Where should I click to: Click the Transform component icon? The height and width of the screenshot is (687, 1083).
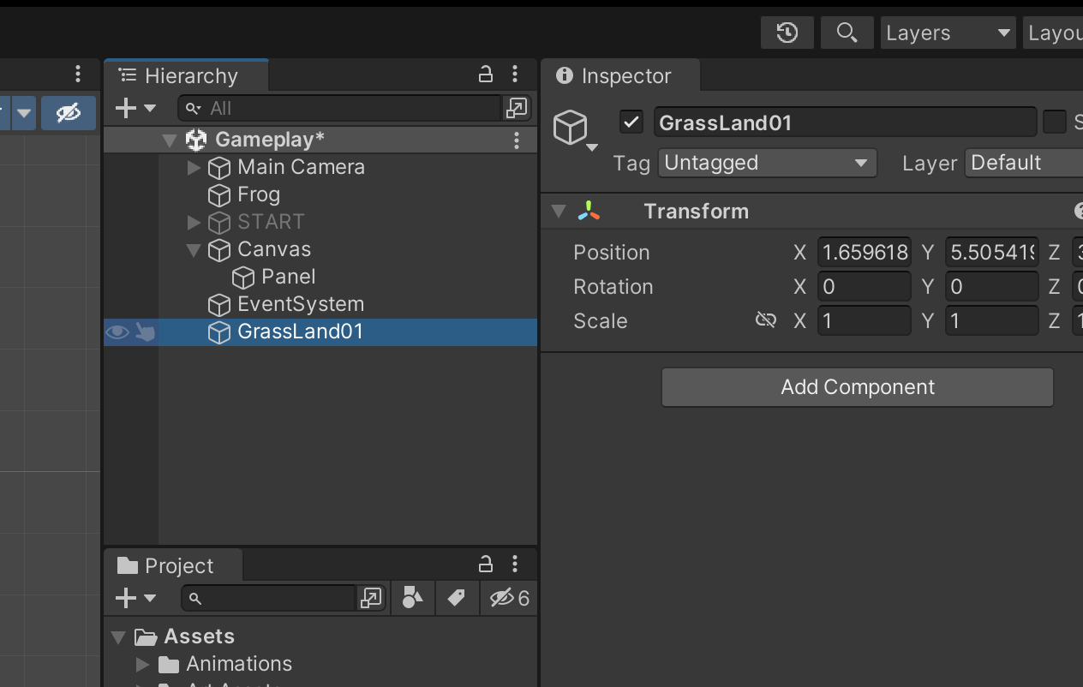click(589, 212)
